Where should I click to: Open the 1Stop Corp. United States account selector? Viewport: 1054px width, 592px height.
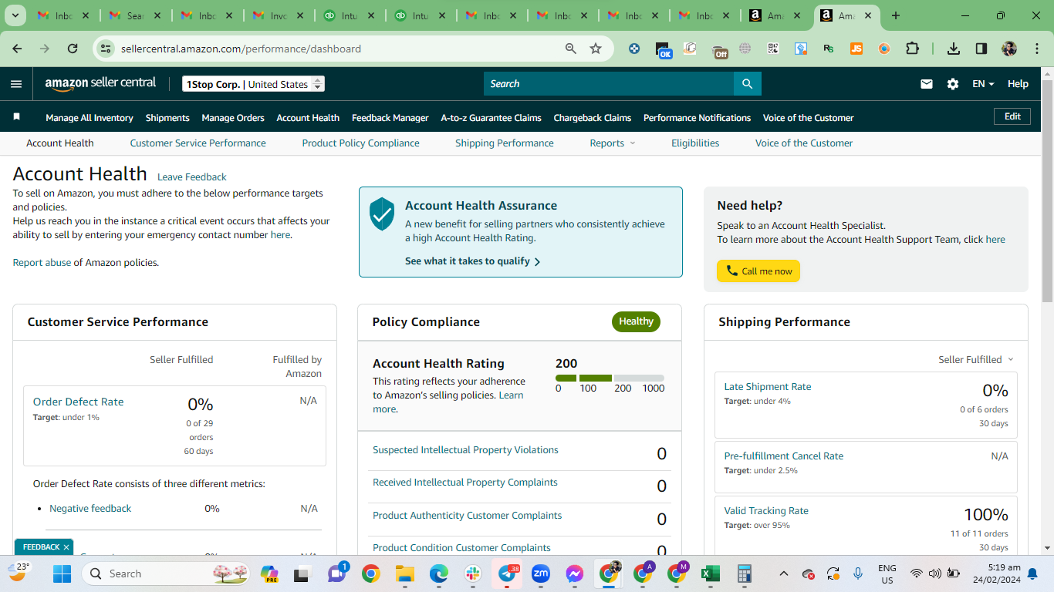(253, 84)
